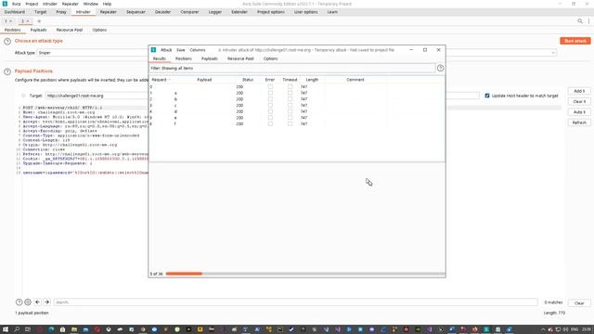Screen dimensions: 594x334
Task: Open the Attack type dropdown arrow
Action: 553,53
